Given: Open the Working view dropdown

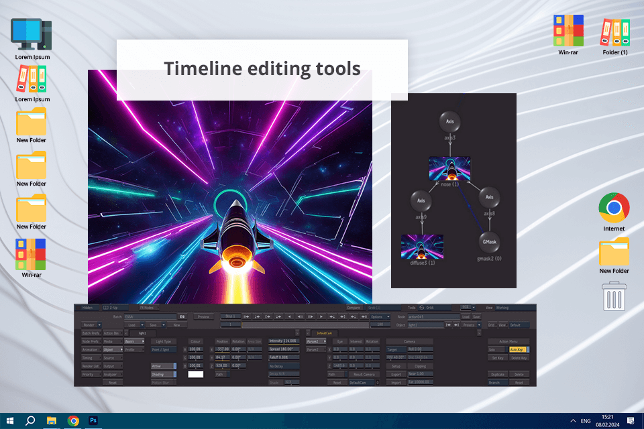Looking at the screenshot, I should tap(515, 308).
